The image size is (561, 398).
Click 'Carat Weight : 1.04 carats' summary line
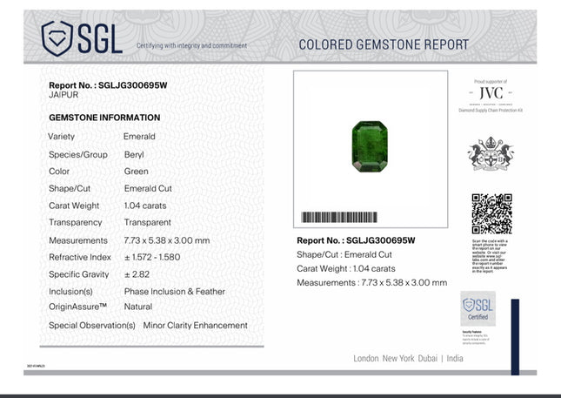(346, 269)
